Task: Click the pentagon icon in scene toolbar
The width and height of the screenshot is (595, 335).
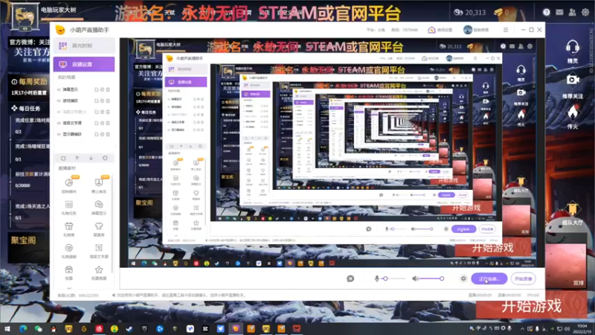Action: (105, 158)
